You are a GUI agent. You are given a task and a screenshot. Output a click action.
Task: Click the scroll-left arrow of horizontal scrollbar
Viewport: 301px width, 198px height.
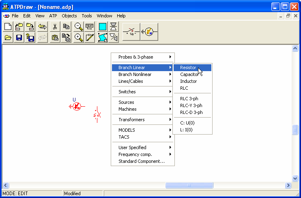point(6,185)
